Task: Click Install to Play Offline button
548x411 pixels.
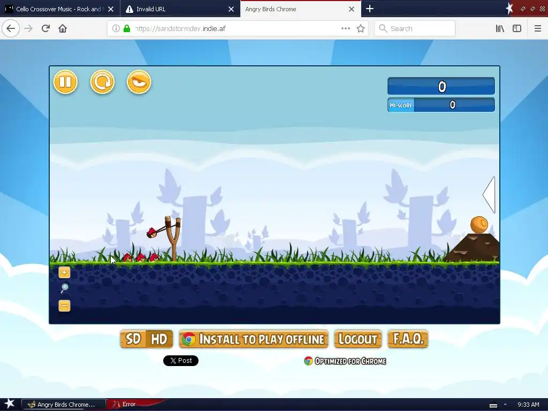Action: coord(254,339)
